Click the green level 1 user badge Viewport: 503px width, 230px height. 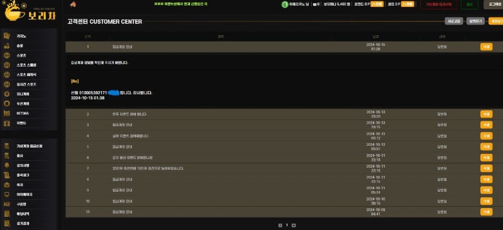[285, 4]
